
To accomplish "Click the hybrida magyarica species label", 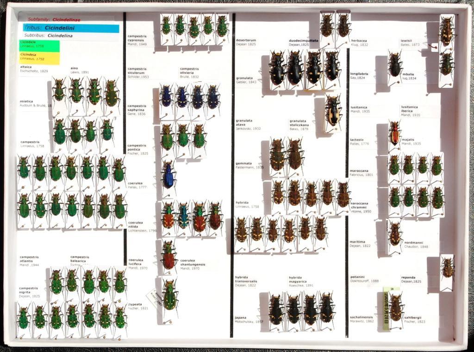I will point(301,281).
